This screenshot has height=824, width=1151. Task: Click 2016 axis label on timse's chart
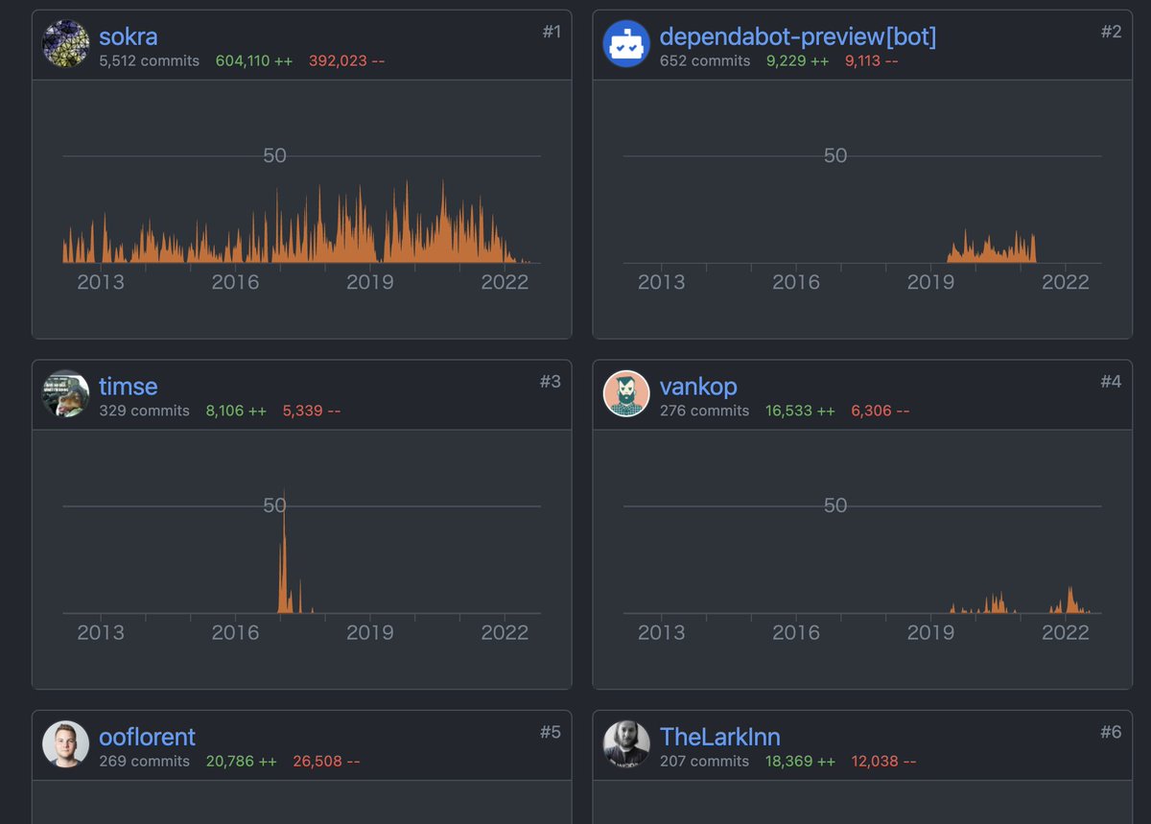coord(235,632)
